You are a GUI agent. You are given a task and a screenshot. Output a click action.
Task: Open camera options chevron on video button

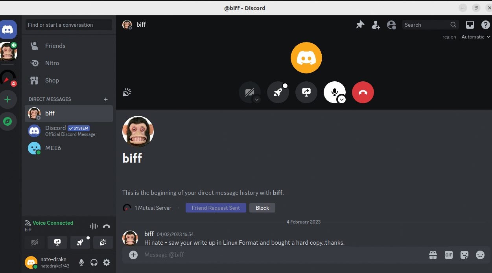[x=257, y=99]
